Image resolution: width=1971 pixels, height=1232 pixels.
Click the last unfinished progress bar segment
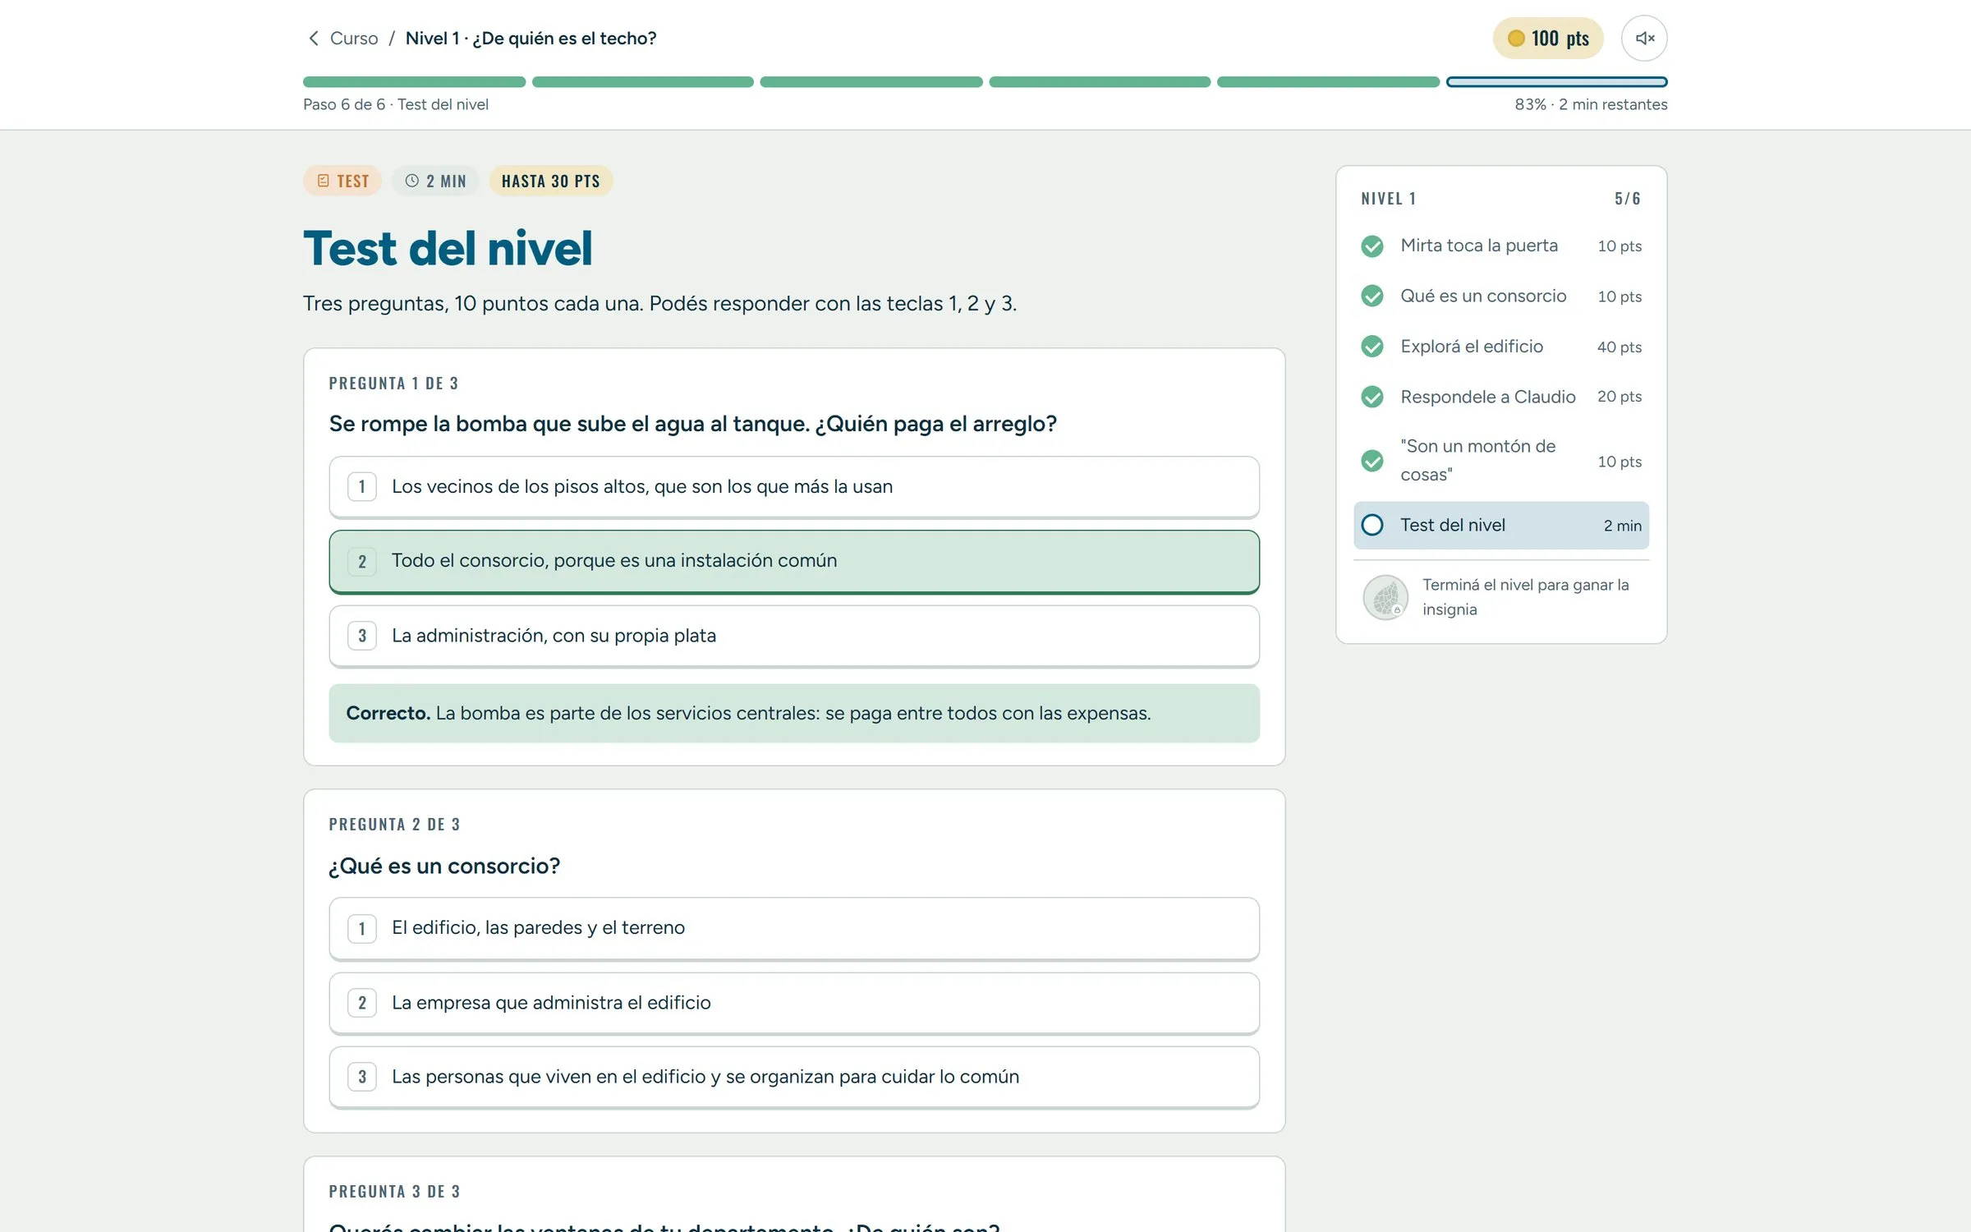pyautogui.click(x=1556, y=82)
